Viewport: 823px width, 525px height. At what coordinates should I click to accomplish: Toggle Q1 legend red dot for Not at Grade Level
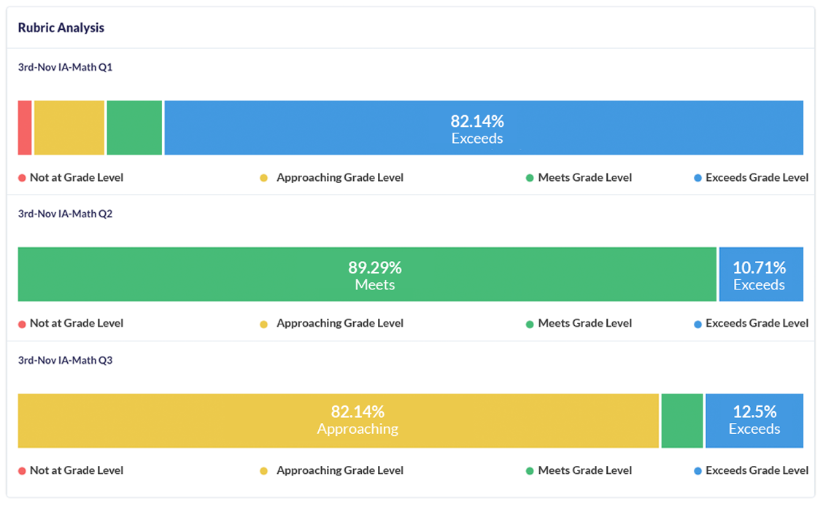[23, 178]
